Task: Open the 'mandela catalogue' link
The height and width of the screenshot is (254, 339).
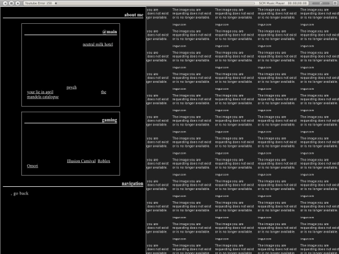Action: point(43,97)
